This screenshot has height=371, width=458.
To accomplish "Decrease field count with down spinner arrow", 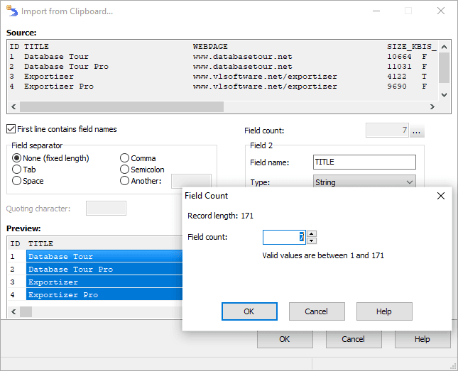I will (312, 240).
